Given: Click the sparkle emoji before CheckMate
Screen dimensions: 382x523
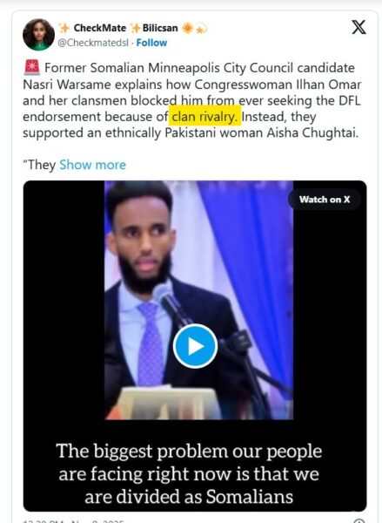Looking at the screenshot, I should tap(64, 29).
